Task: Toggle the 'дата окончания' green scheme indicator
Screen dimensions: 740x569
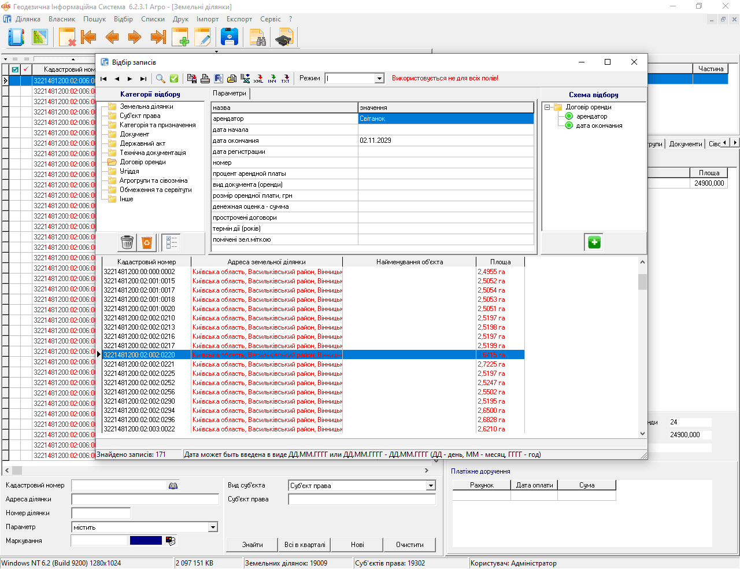Action: pos(569,125)
